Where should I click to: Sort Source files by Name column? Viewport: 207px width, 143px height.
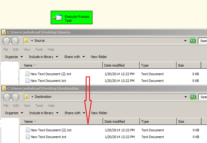point(61,65)
